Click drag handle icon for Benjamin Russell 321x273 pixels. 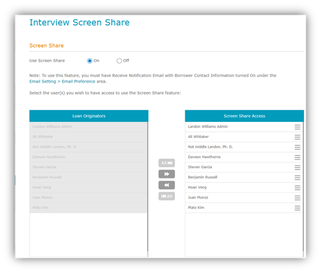pyautogui.click(x=297, y=178)
